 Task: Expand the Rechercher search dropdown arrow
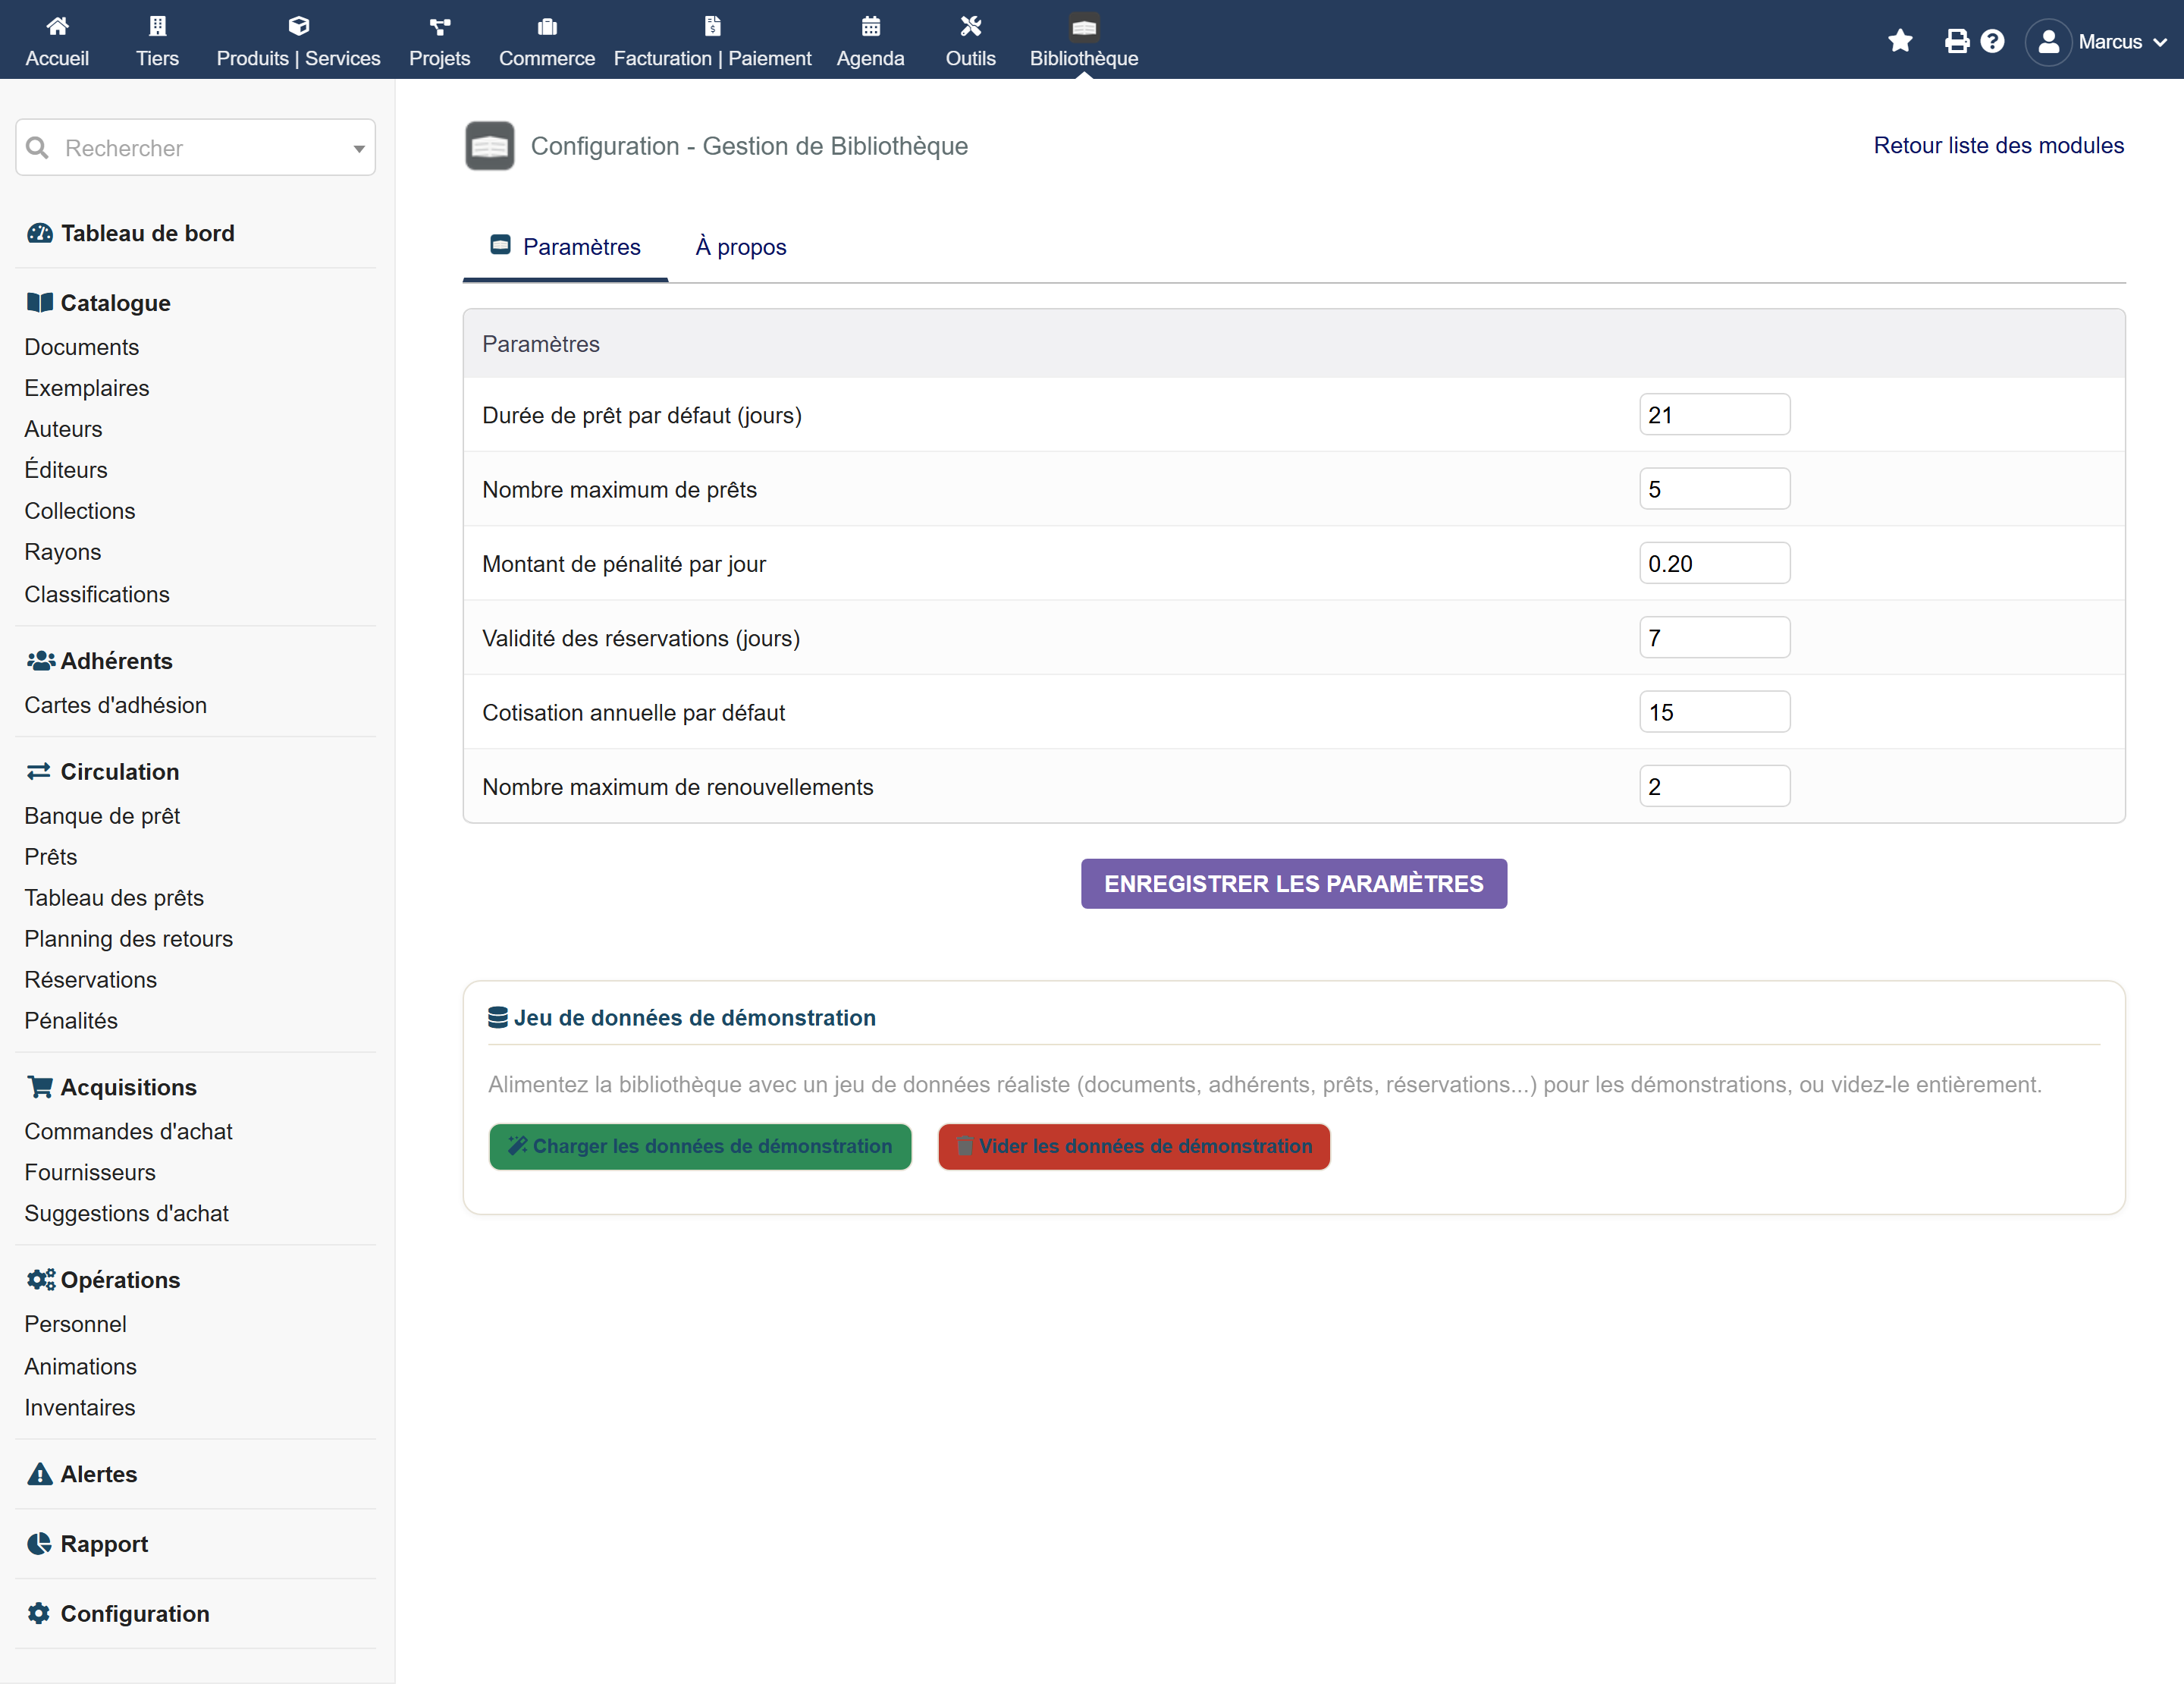click(358, 148)
